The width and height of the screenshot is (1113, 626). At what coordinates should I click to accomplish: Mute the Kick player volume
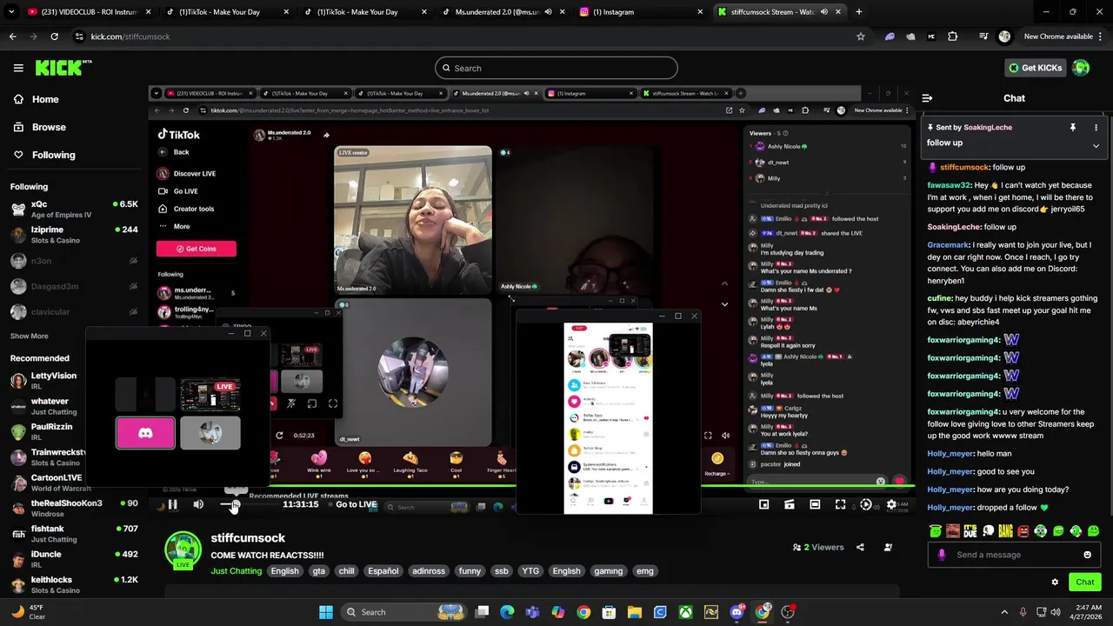point(198,504)
